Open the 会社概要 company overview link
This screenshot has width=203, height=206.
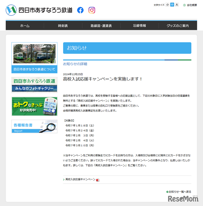coord(192,5)
